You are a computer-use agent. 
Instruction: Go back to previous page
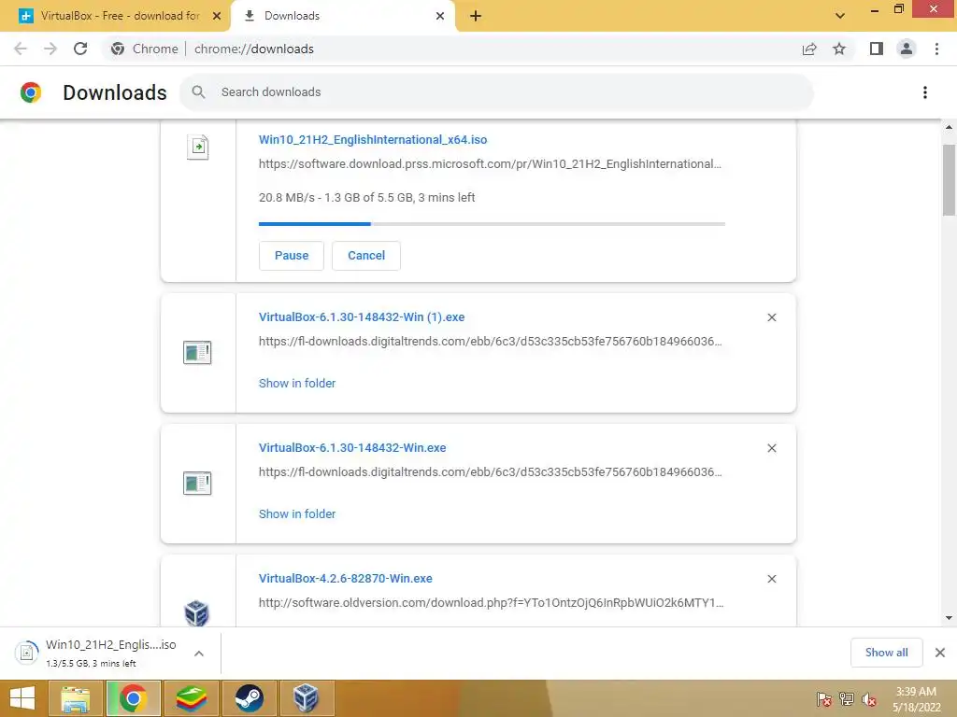coord(21,49)
